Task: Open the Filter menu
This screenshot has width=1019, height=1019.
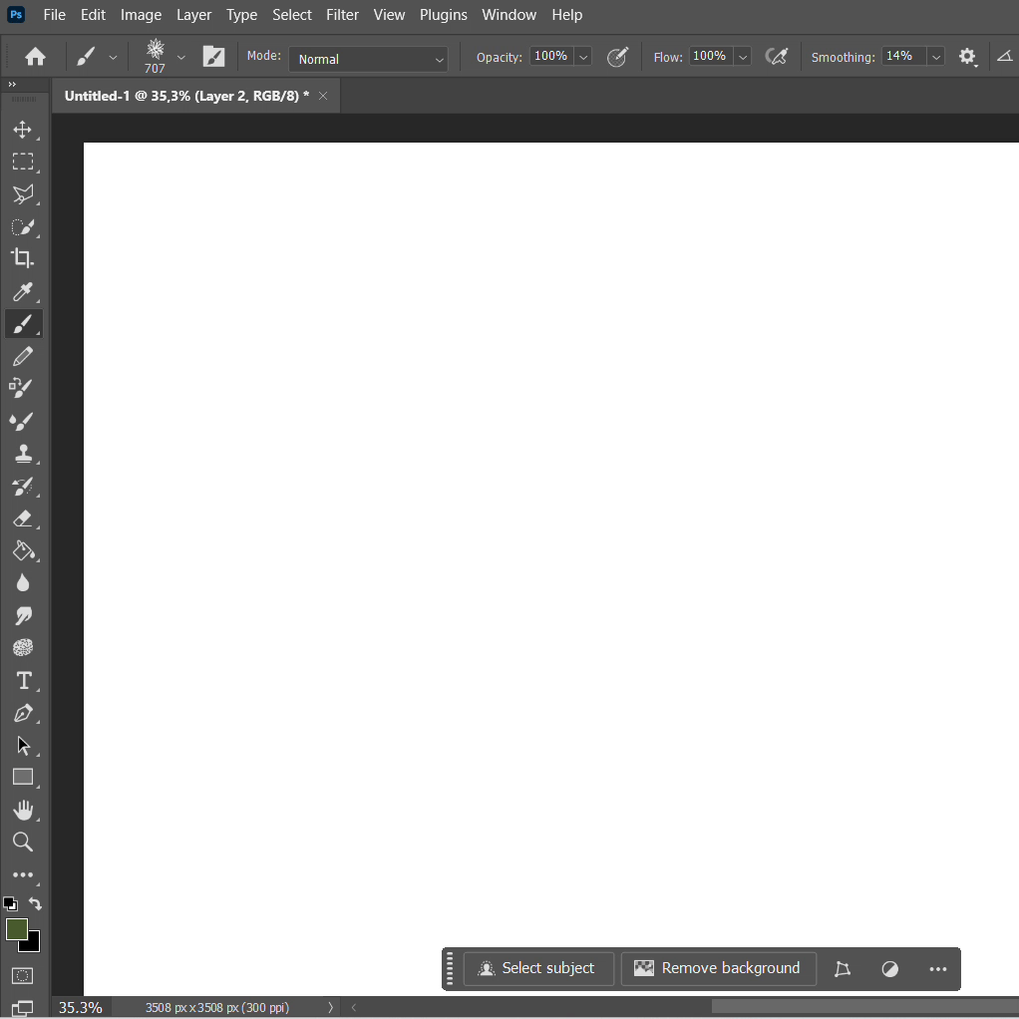Action: [x=343, y=14]
